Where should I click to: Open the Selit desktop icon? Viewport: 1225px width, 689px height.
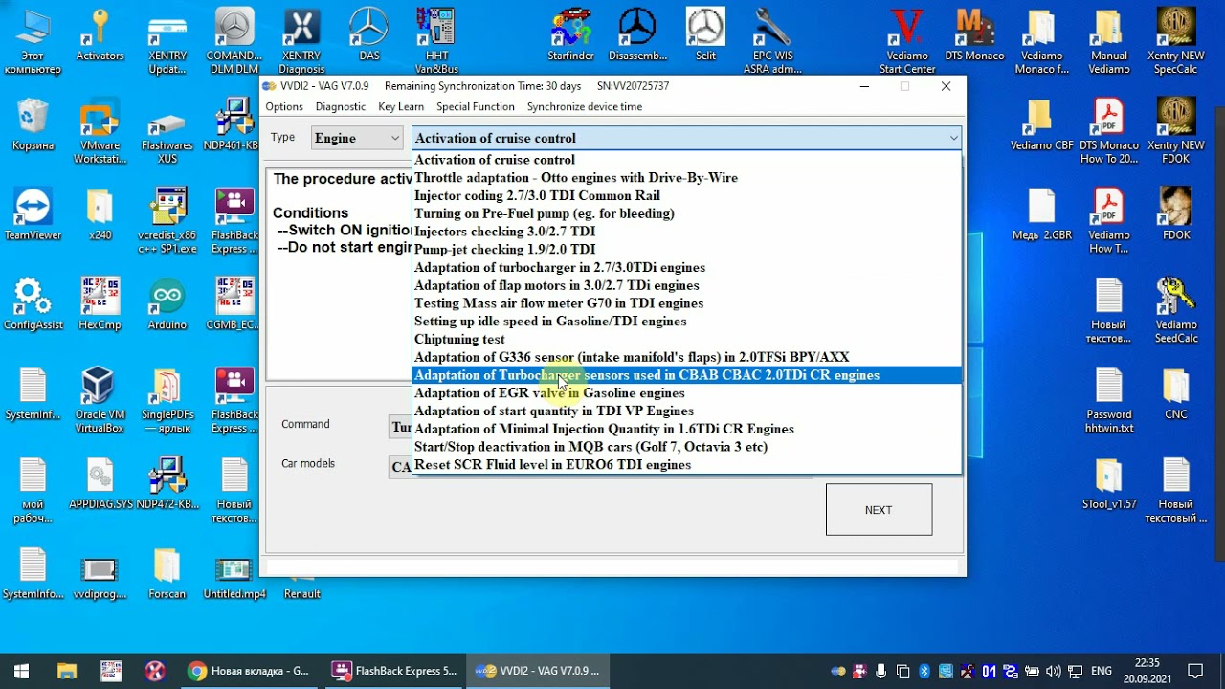pyautogui.click(x=705, y=34)
